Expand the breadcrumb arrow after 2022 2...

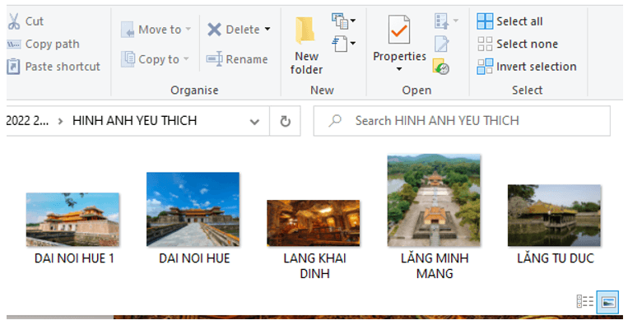pyautogui.click(x=60, y=121)
